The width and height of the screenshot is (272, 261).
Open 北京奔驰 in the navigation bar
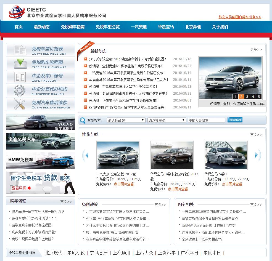point(193,27)
